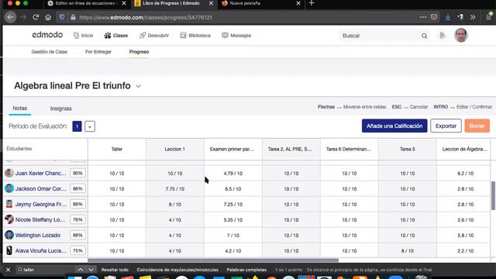Expand the Algebra lineal class dropdown
The width and height of the screenshot is (496, 279).
point(138,86)
